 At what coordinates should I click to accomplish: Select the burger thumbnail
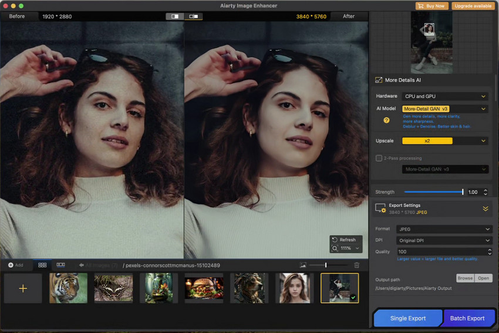[204, 288]
